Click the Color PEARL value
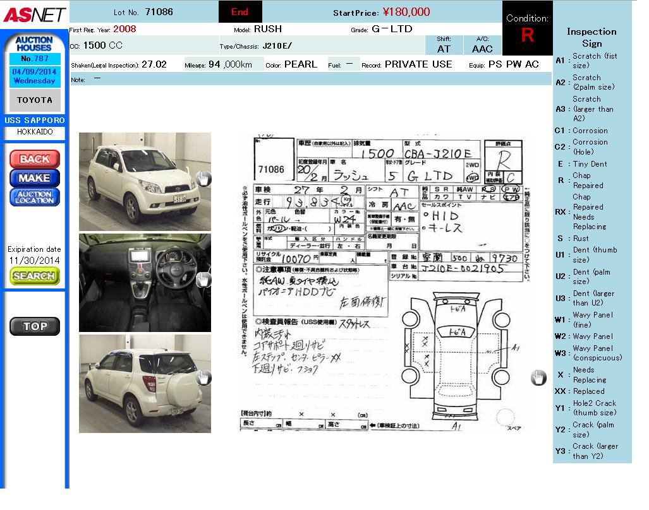The height and width of the screenshot is (510, 649). pos(301,64)
